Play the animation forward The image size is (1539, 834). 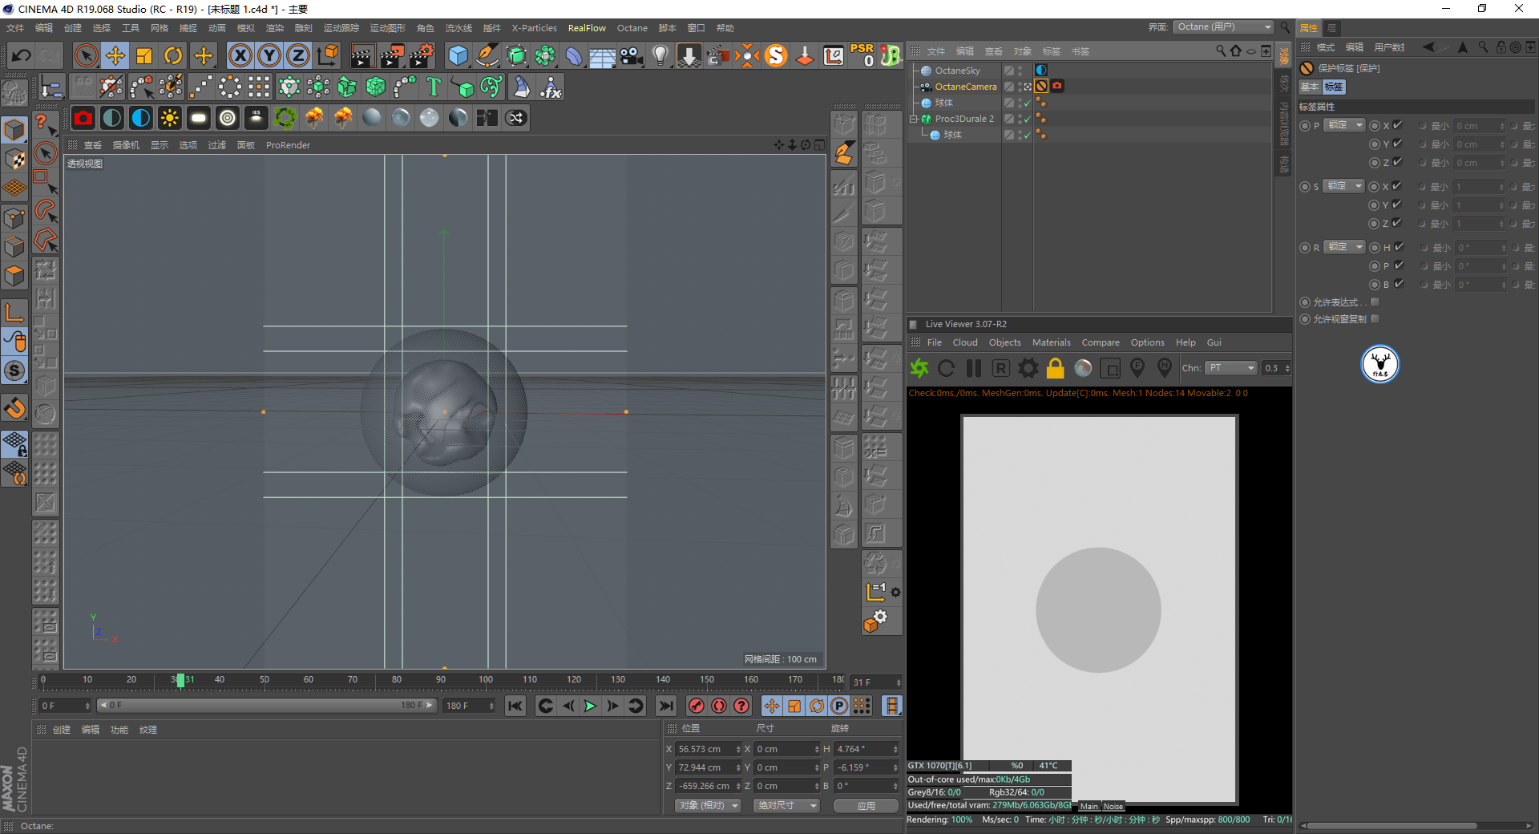(591, 706)
